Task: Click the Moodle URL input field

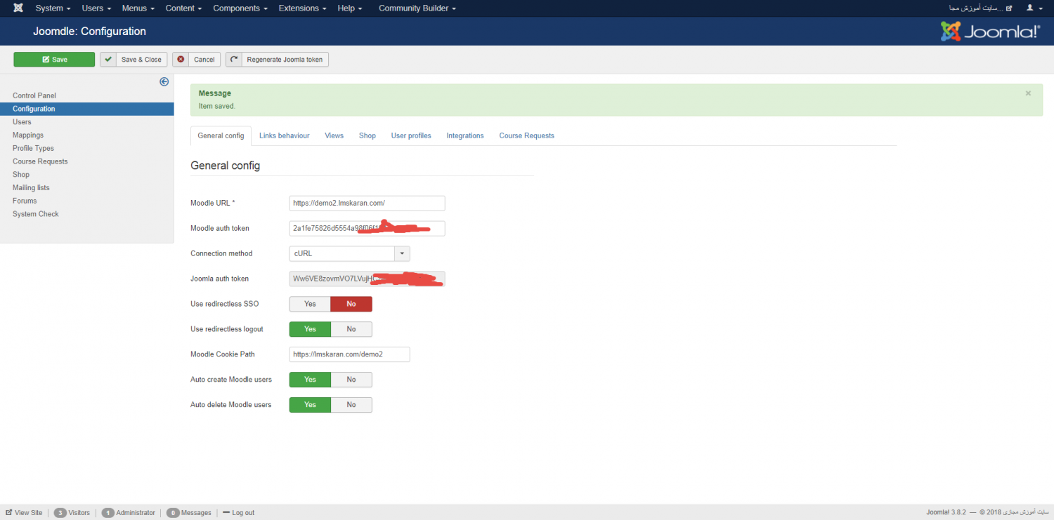Action: pos(367,203)
